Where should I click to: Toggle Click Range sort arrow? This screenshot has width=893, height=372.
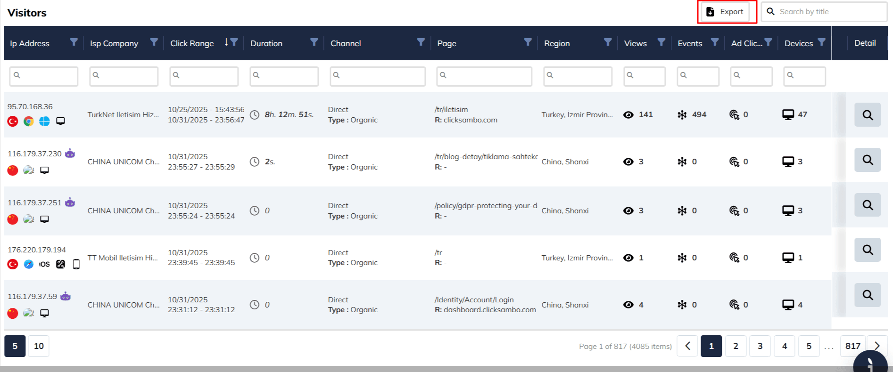(x=226, y=42)
